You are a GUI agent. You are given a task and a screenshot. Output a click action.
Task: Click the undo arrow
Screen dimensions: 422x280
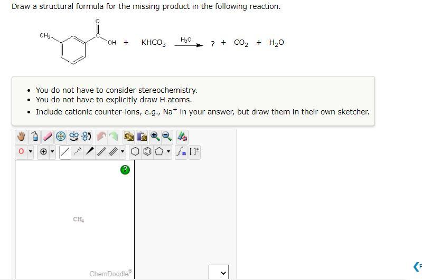(101, 137)
